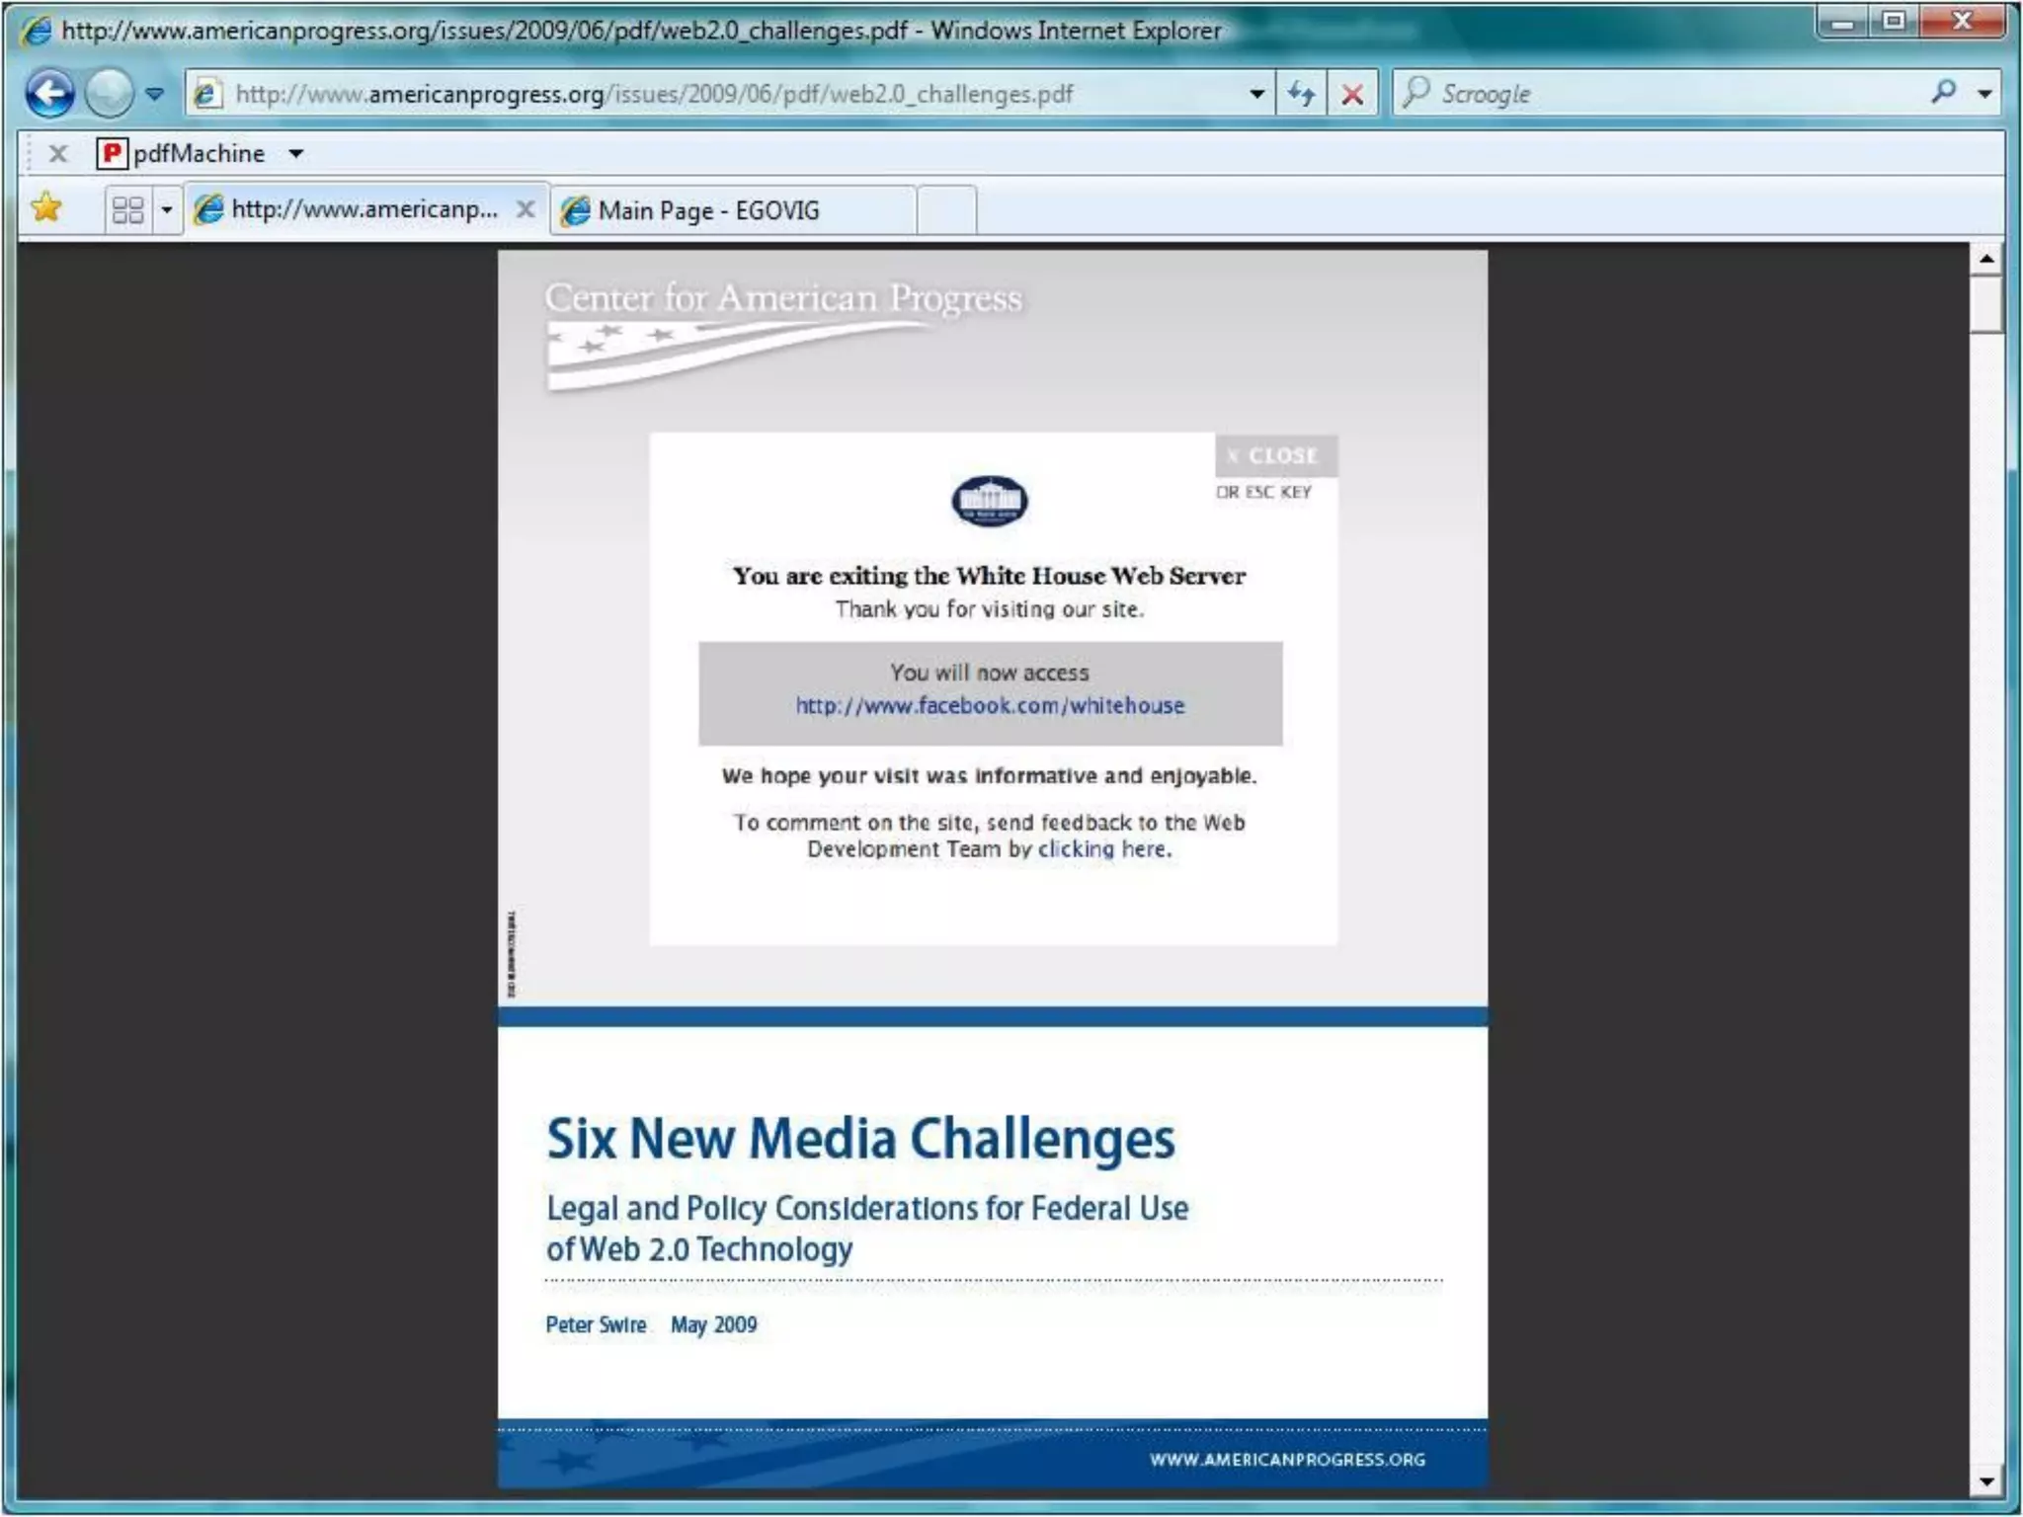Expand the pdfMachine dropdown arrow
Screen dimensions: 2023x1517
[x=295, y=153]
